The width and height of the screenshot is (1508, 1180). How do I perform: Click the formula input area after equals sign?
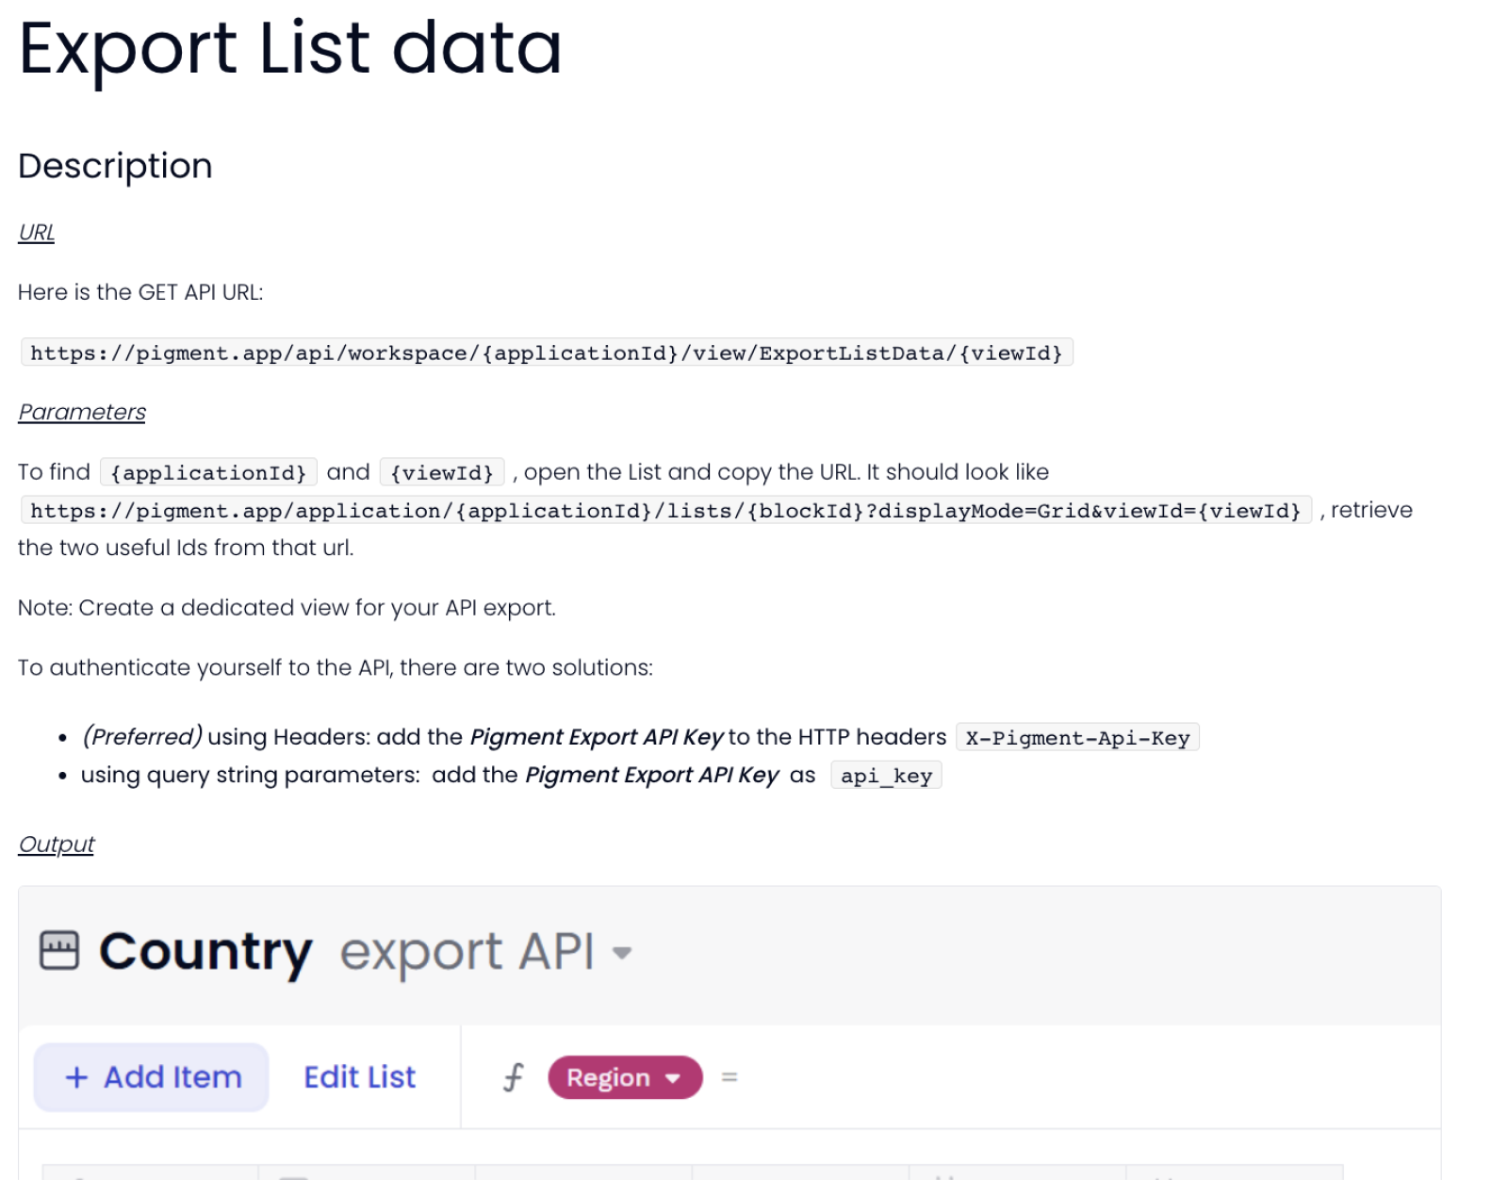tap(1037, 1076)
